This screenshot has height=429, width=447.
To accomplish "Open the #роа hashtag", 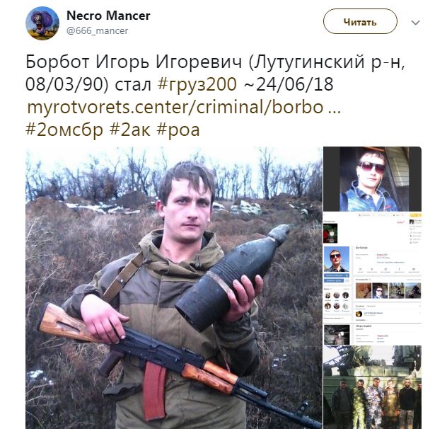I will point(178,130).
